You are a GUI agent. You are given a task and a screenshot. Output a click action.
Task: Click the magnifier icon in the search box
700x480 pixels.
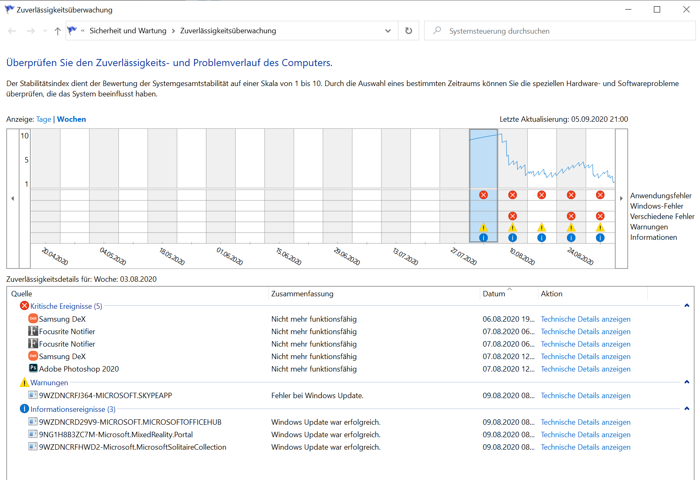pos(437,30)
